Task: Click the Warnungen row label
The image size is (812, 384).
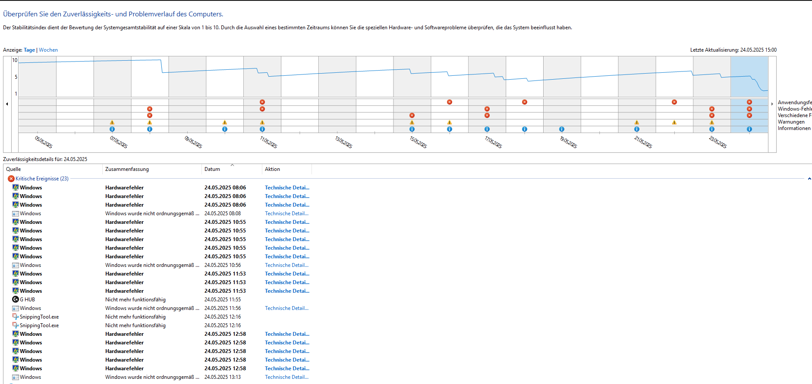Action: (791, 122)
